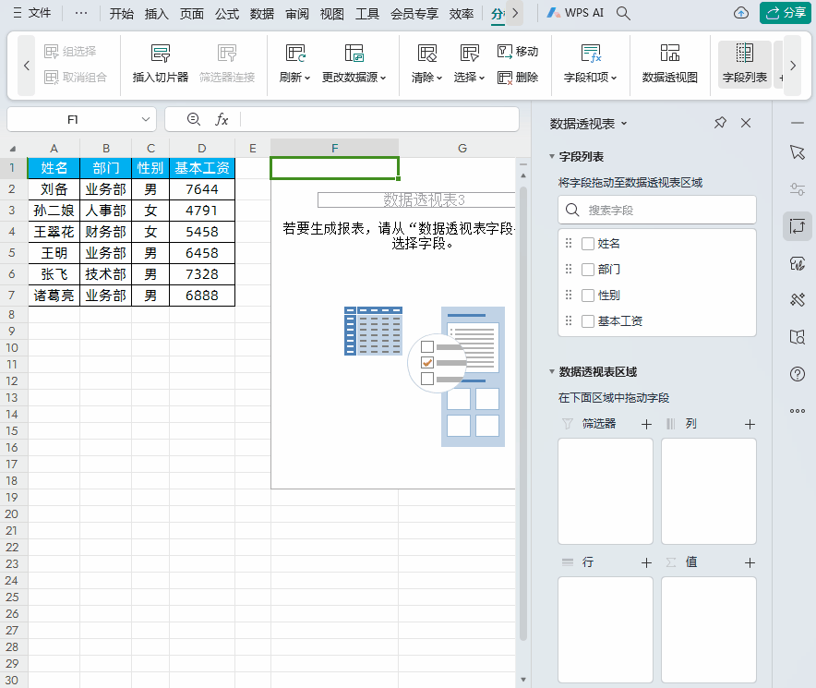
Task: Click the 搜索字段 search field
Action: tap(665, 210)
